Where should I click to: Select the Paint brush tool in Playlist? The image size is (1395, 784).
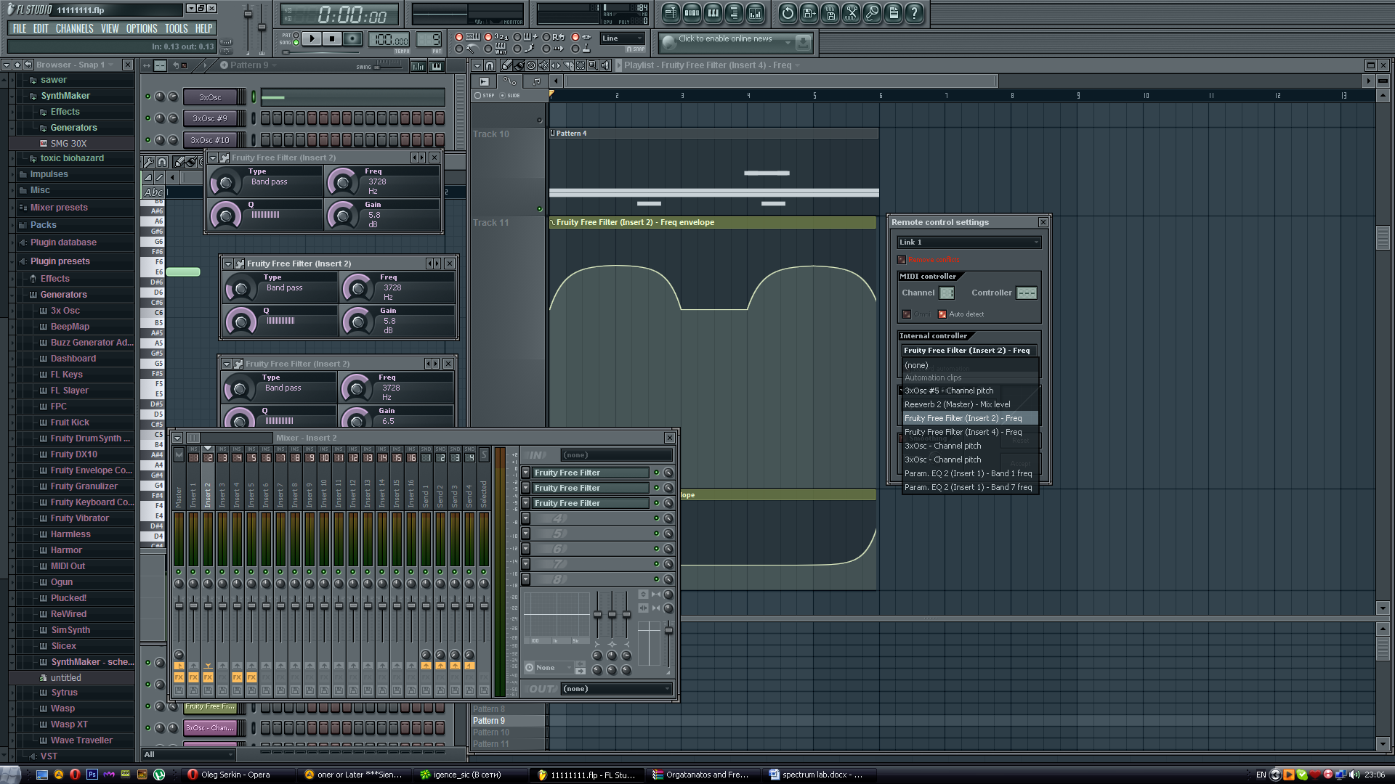(519, 65)
